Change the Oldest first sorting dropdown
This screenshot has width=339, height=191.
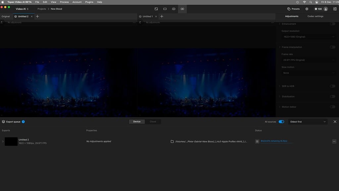pyautogui.click(x=308, y=121)
